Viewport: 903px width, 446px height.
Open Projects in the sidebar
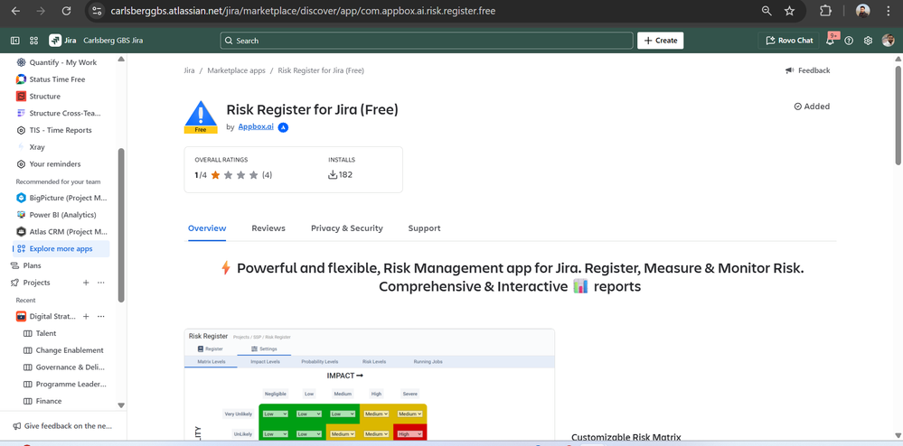[x=36, y=283]
